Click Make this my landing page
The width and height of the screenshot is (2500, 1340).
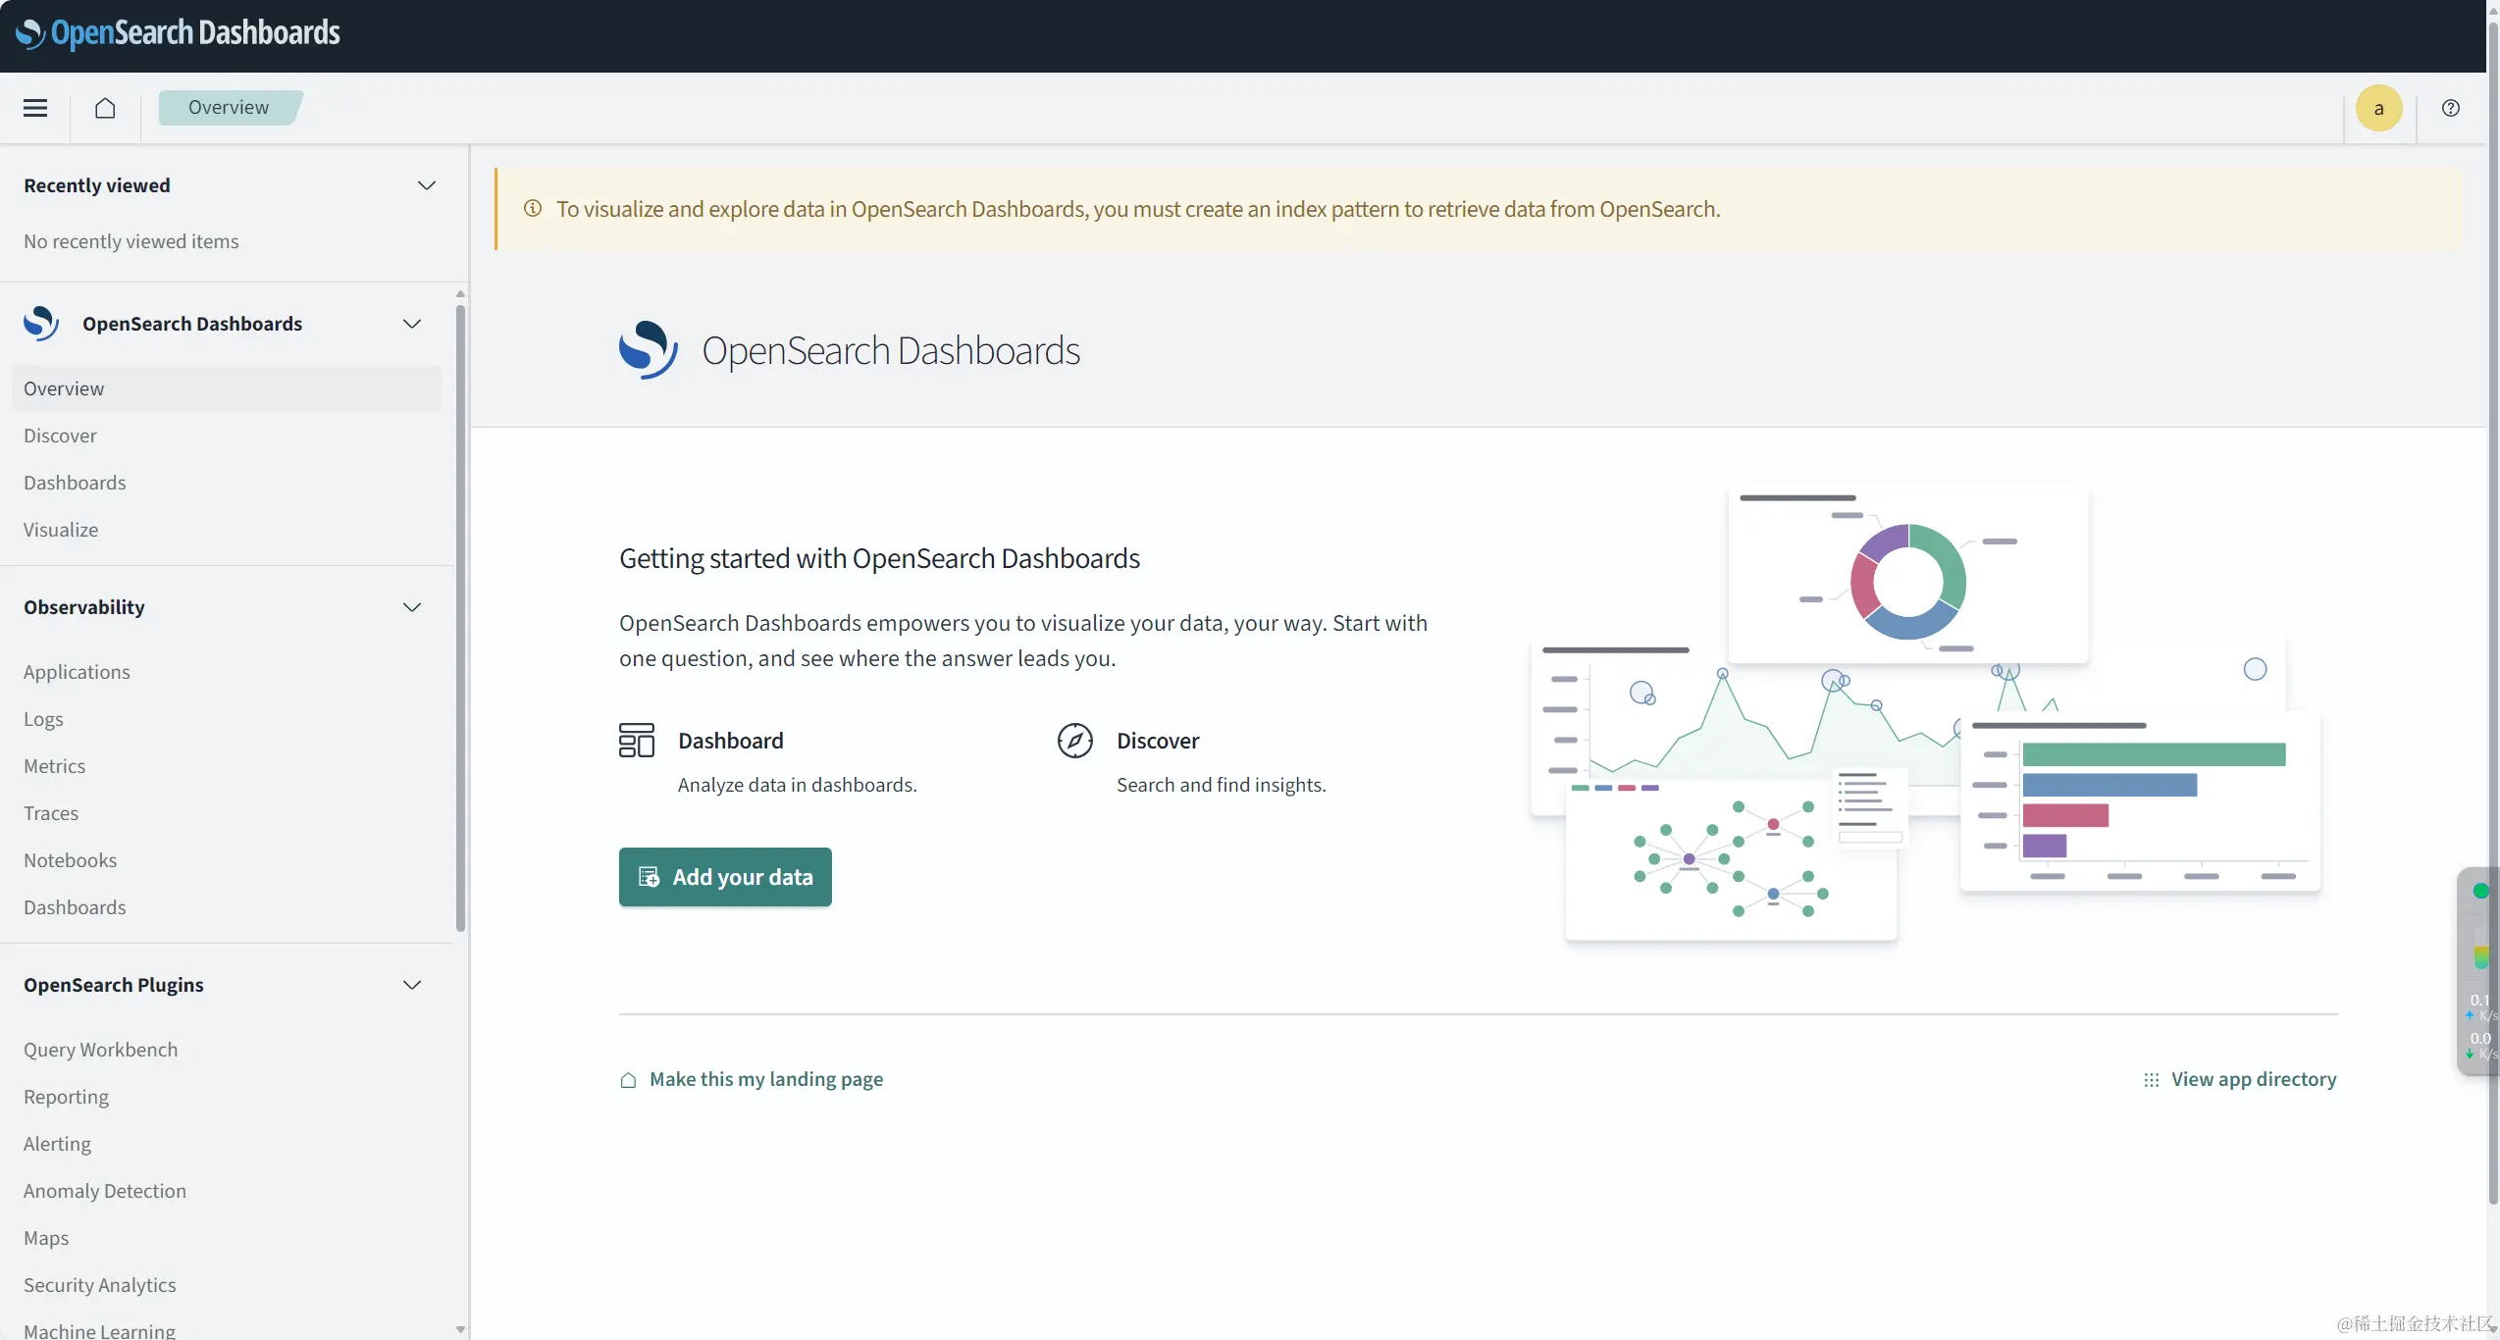pyautogui.click(x=765, y=1079)
